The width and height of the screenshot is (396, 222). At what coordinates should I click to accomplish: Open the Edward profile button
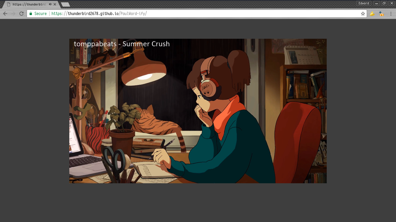(x=364, y=3)
